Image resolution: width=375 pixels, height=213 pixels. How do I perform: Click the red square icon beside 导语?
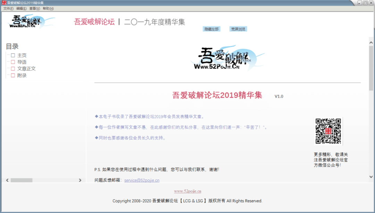(13, 62)
